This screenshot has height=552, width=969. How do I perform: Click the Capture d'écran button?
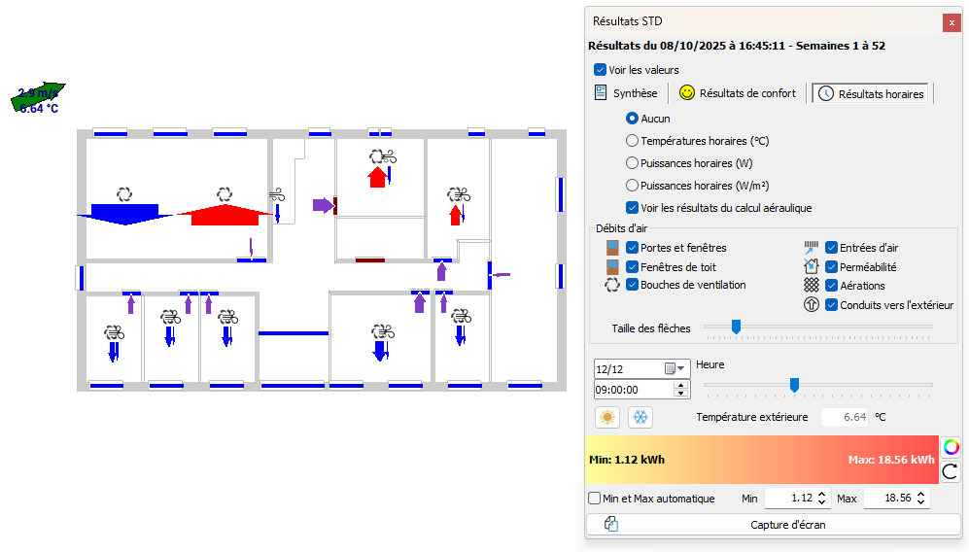coord(773,525)
